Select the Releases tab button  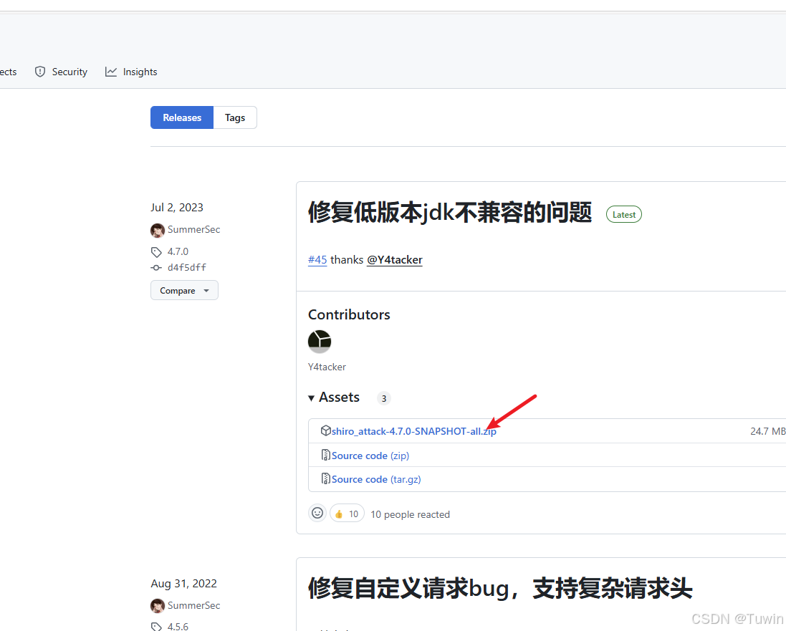[x=182, y=117]
